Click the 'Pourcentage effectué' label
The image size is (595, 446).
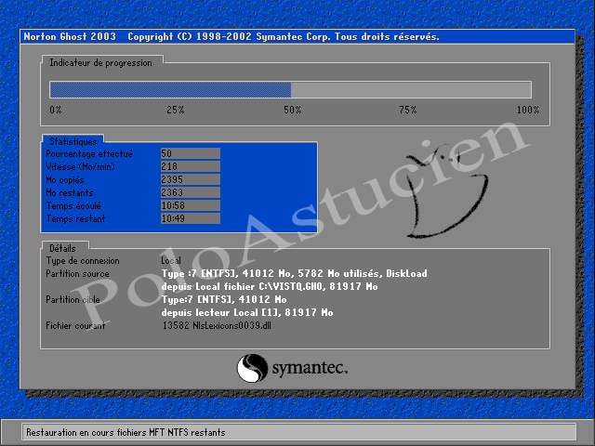click(89, 153)
